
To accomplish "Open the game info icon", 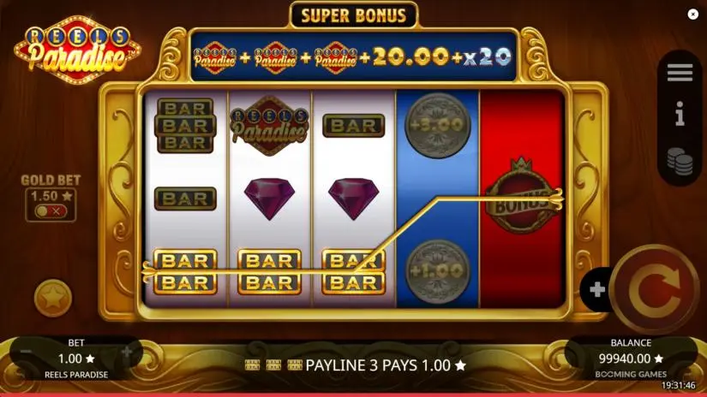I will click(680, 114).
